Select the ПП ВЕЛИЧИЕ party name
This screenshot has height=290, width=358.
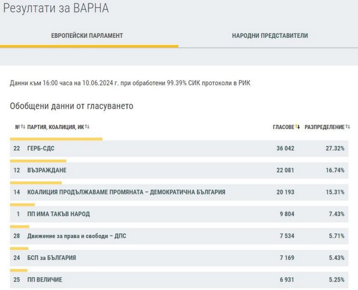click(x=45, y=280)
